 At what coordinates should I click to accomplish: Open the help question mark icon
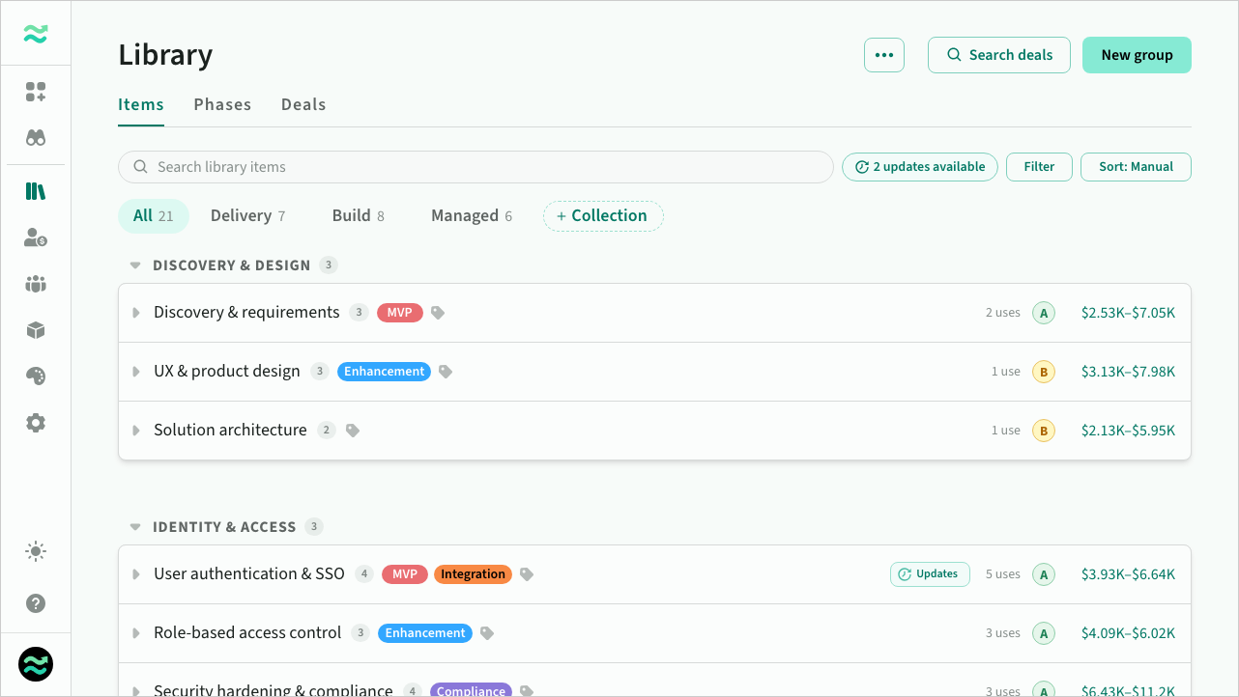tap(36, 603)
